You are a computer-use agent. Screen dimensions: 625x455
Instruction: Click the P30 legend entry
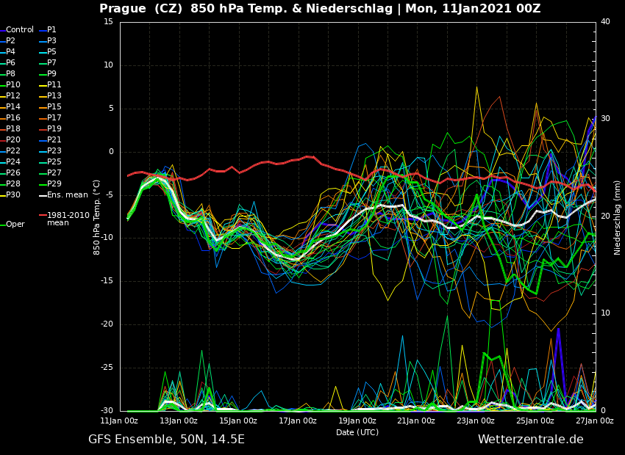(13, 195)
